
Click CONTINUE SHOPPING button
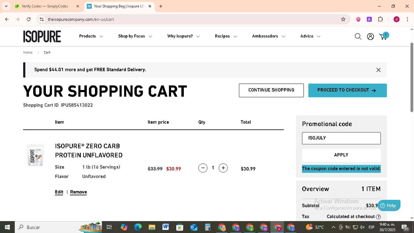point(271,90)
